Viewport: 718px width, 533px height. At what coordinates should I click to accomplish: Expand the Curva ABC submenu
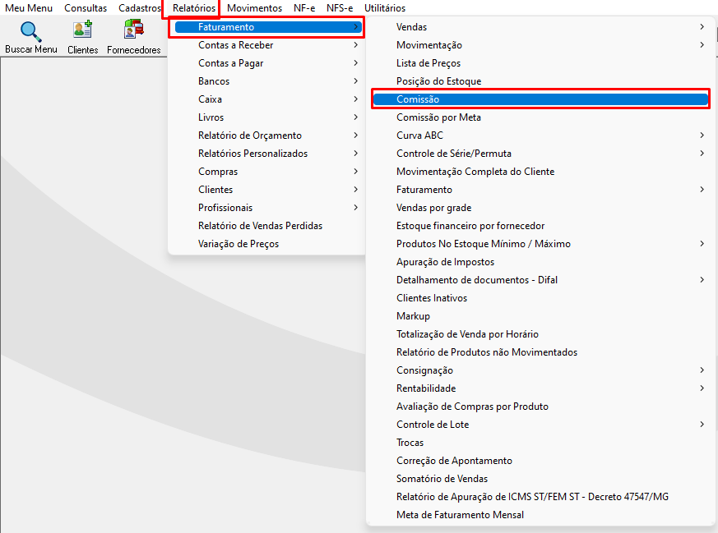540,136
